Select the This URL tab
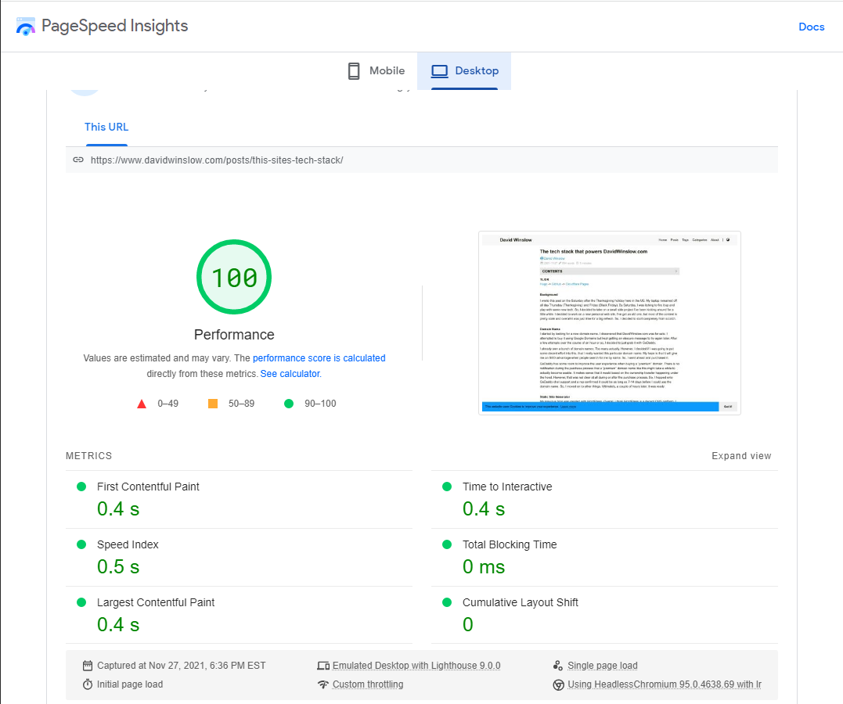The image size is (843, 704). pyautogui.click(x=106, y=127)
